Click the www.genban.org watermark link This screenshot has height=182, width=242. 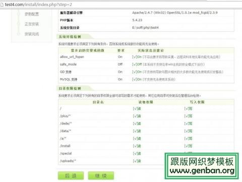coord(202,171)
